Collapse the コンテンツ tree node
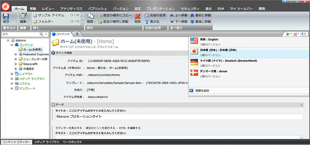 pos(12,45)
